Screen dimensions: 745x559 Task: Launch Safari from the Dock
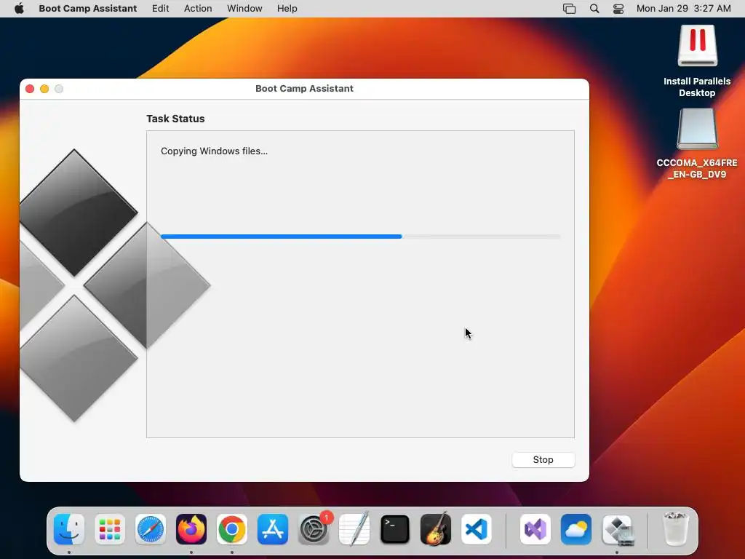click(151, 529)
